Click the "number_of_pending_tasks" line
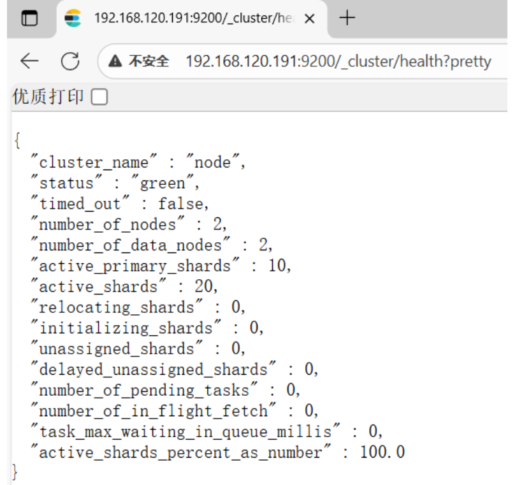The width and height of the screenshot is (524, 485). pos(166,390)
